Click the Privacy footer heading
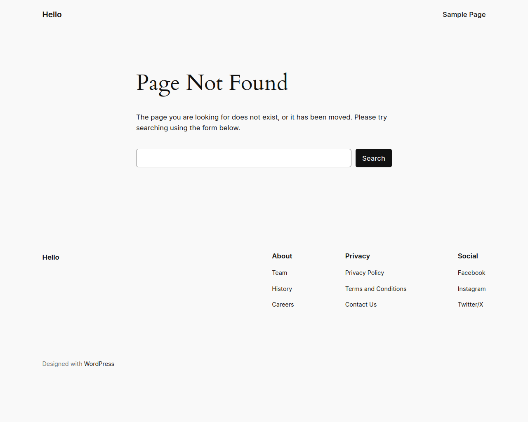Screen dimensions: 528x422 coord(358,256)
